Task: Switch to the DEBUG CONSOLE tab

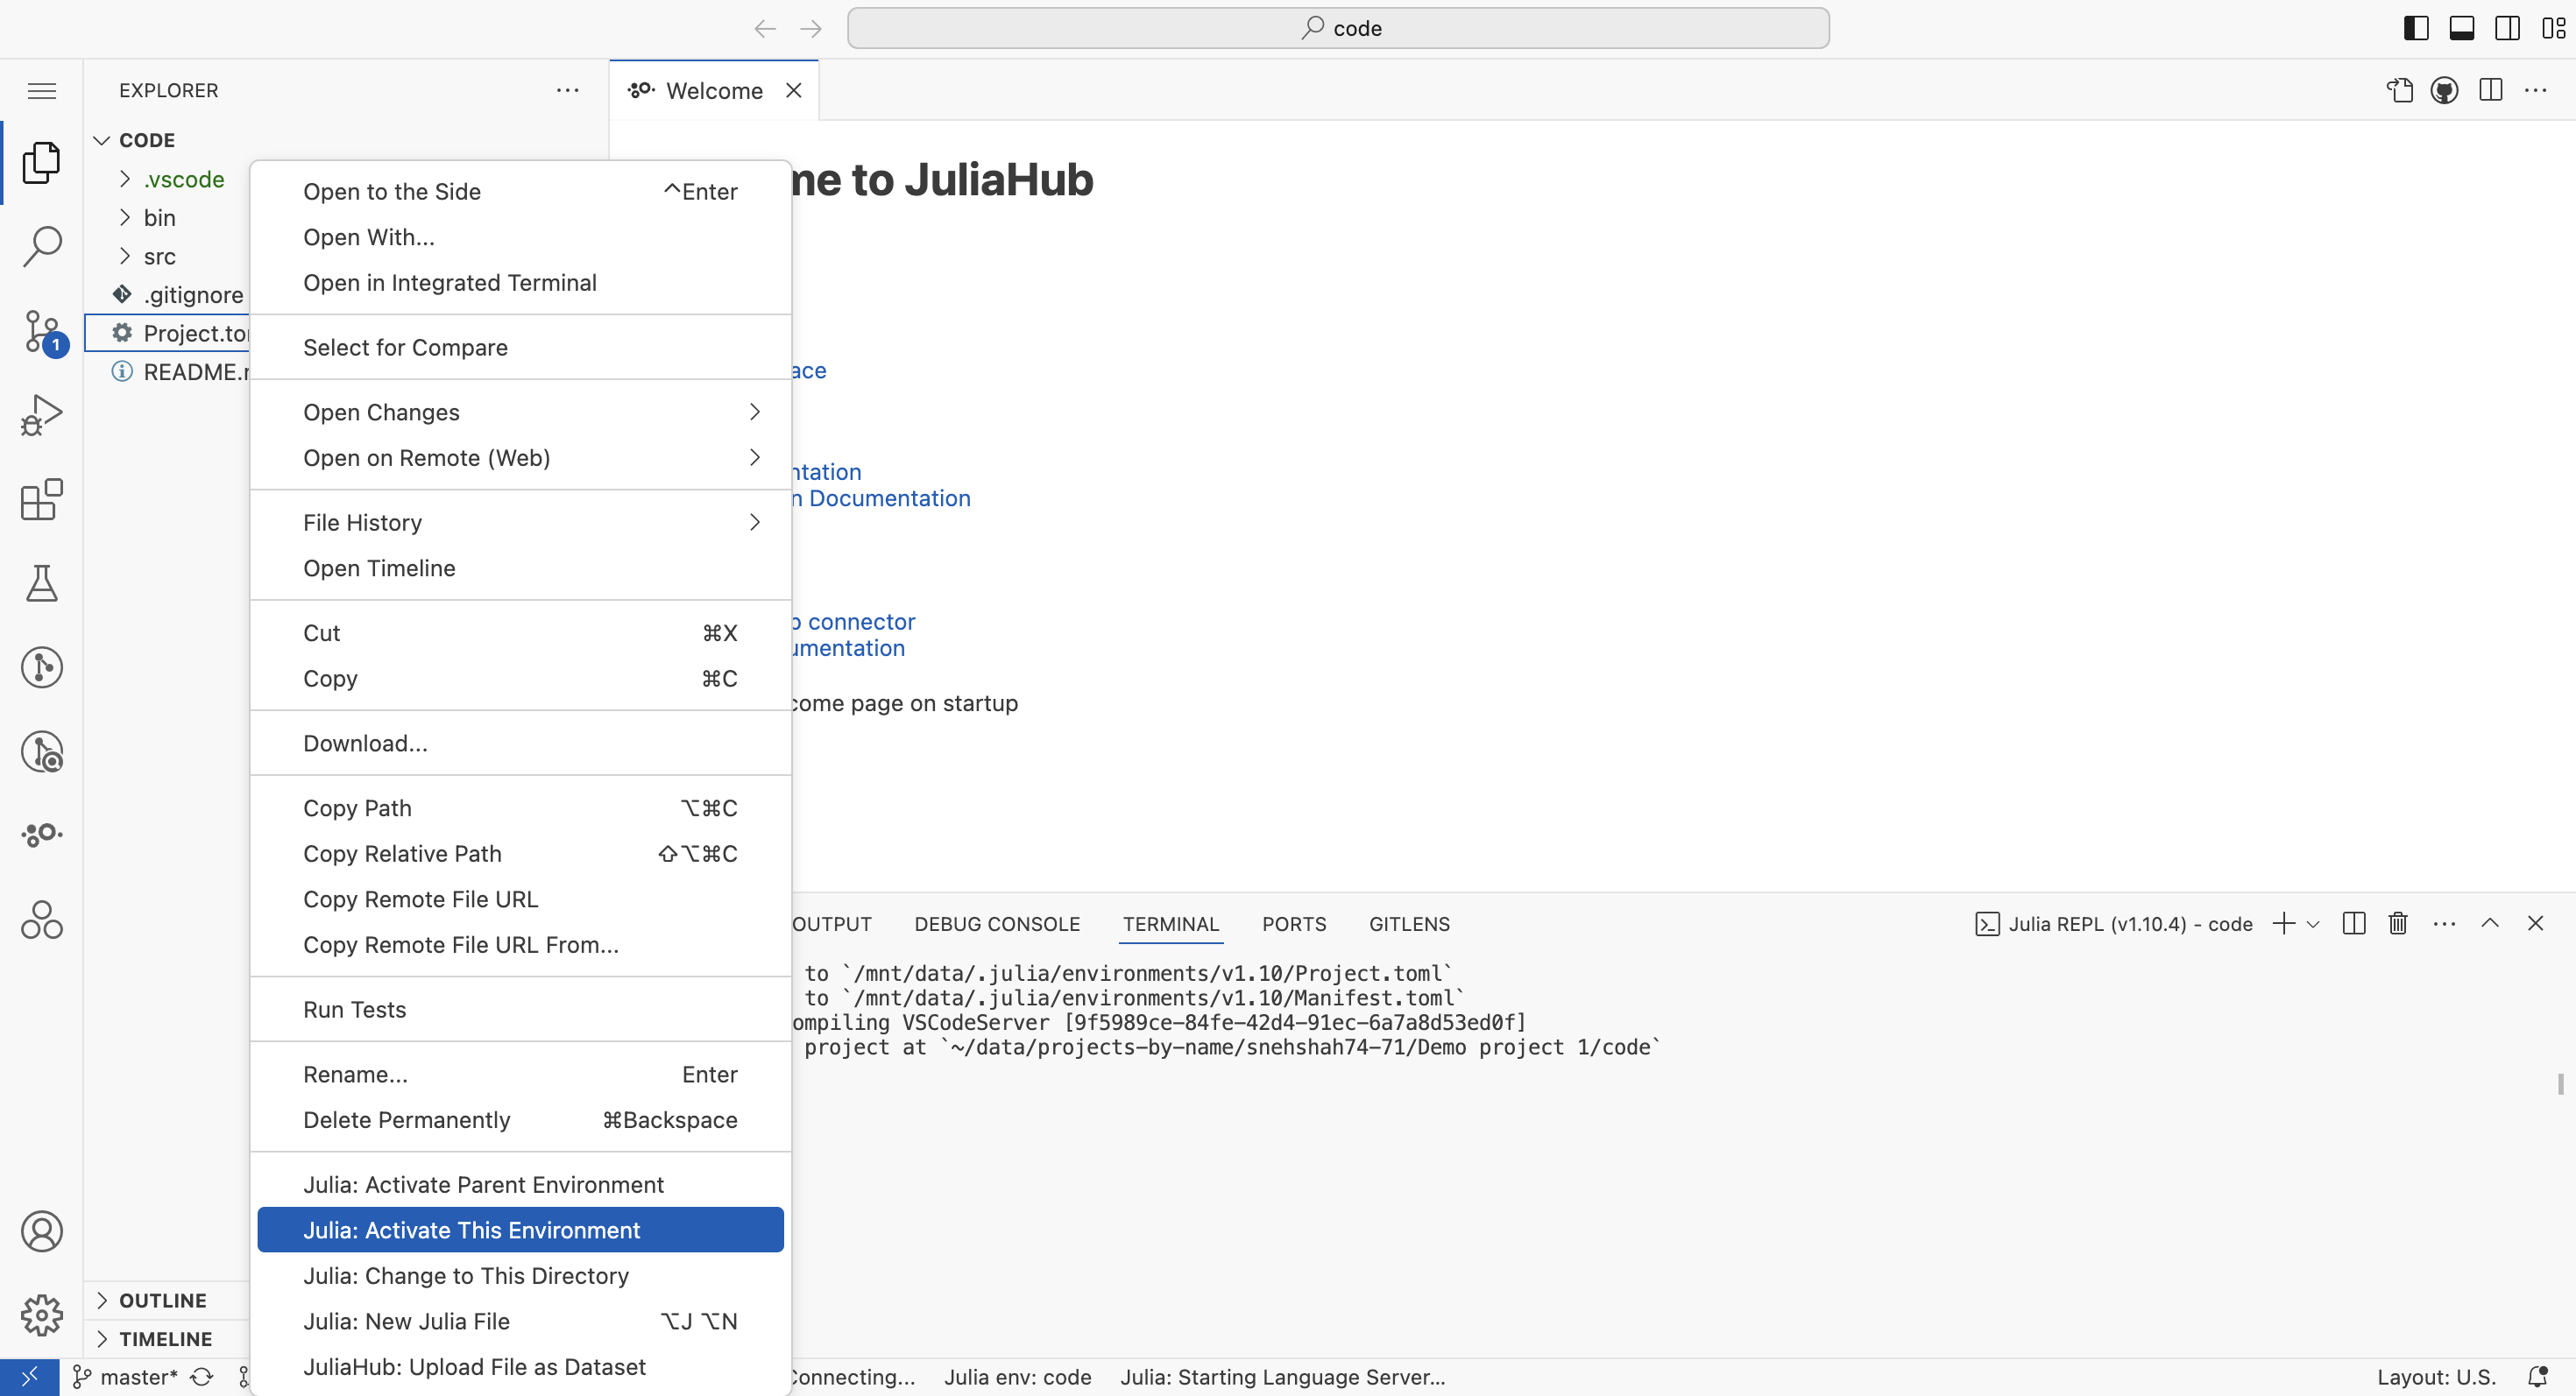Action: pyautogui.click(x=996, y=924)
